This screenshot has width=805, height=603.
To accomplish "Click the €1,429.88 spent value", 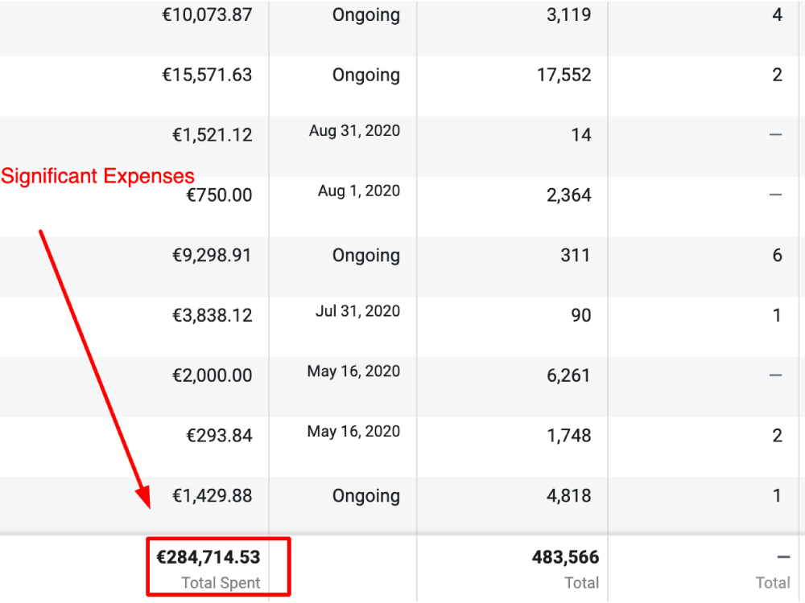I will click(x=212, y=496).
